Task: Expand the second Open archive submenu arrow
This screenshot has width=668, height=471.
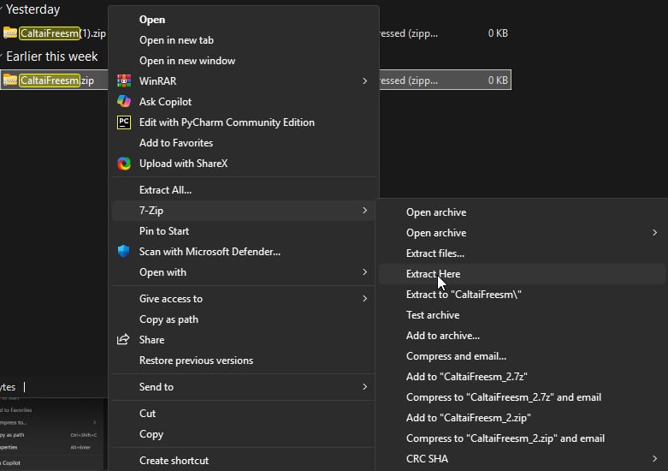Action: tap(655, 233)
